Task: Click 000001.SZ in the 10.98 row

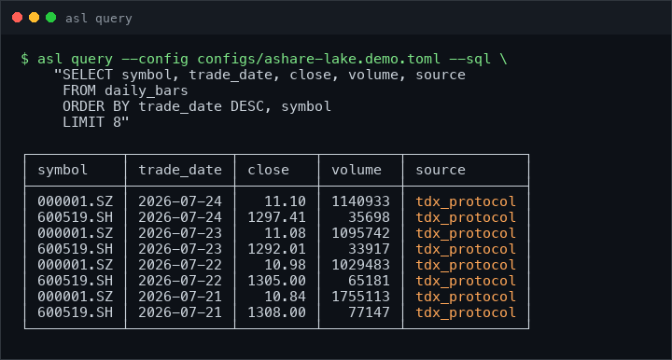Action: tap(75, 265)
